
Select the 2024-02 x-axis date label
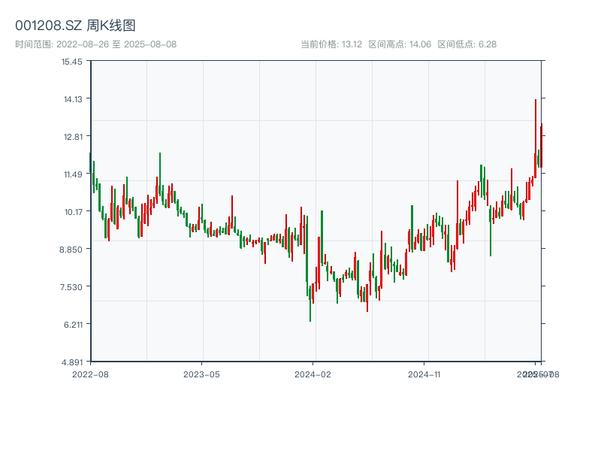click(313, 374)
